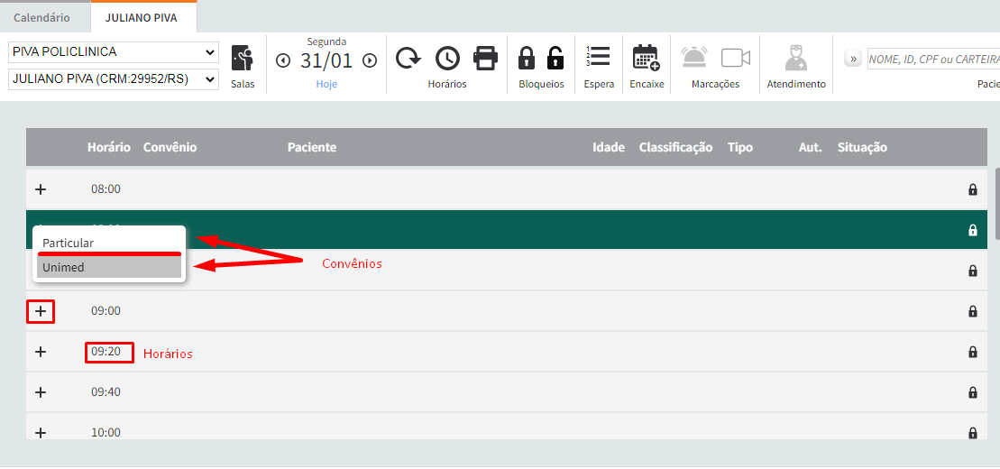Click the refresh Horários circular arrow icon

coord(408,59)
